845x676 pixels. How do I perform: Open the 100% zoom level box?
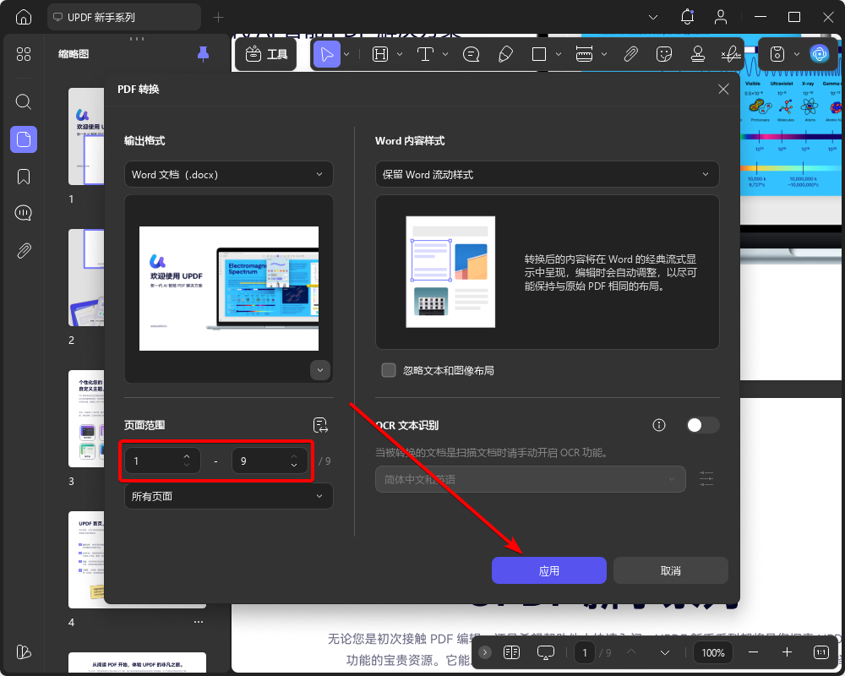click(712, 653)
